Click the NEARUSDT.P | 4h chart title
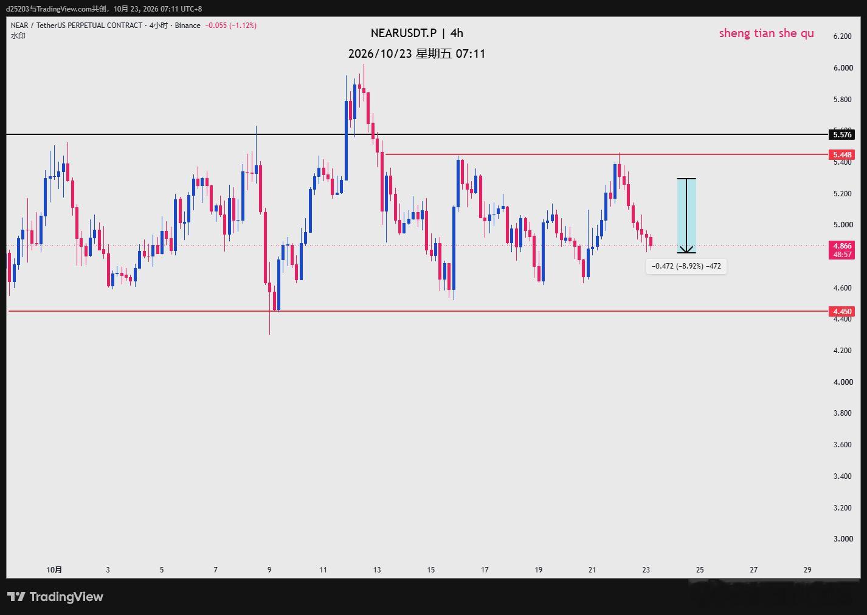 pyautogui.click(x=417, y=33)
